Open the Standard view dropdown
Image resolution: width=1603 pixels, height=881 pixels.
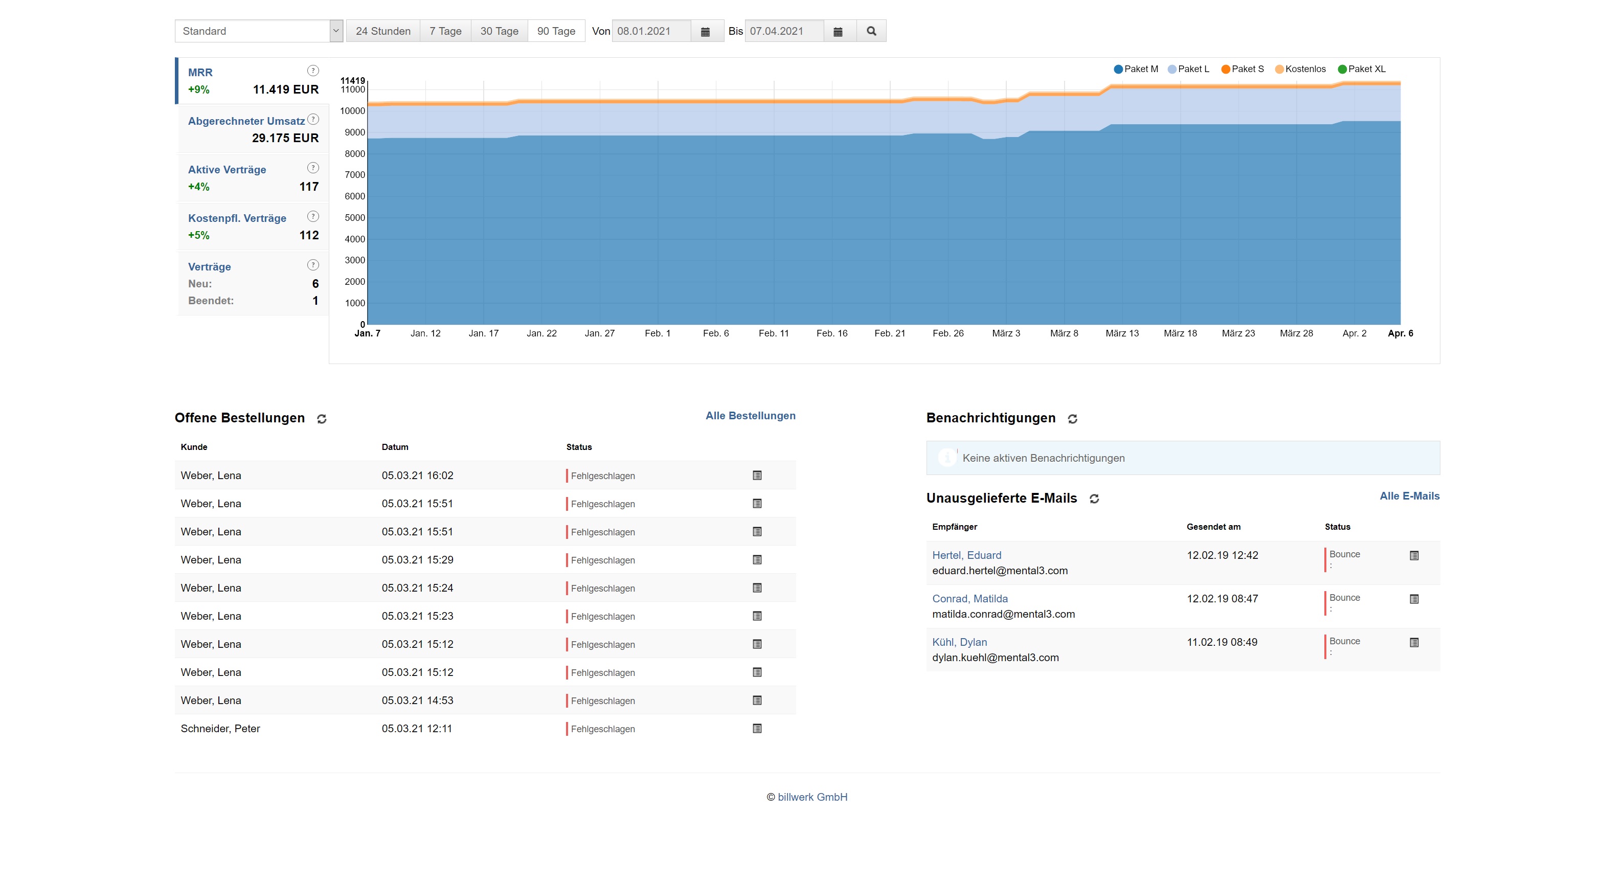259,31
